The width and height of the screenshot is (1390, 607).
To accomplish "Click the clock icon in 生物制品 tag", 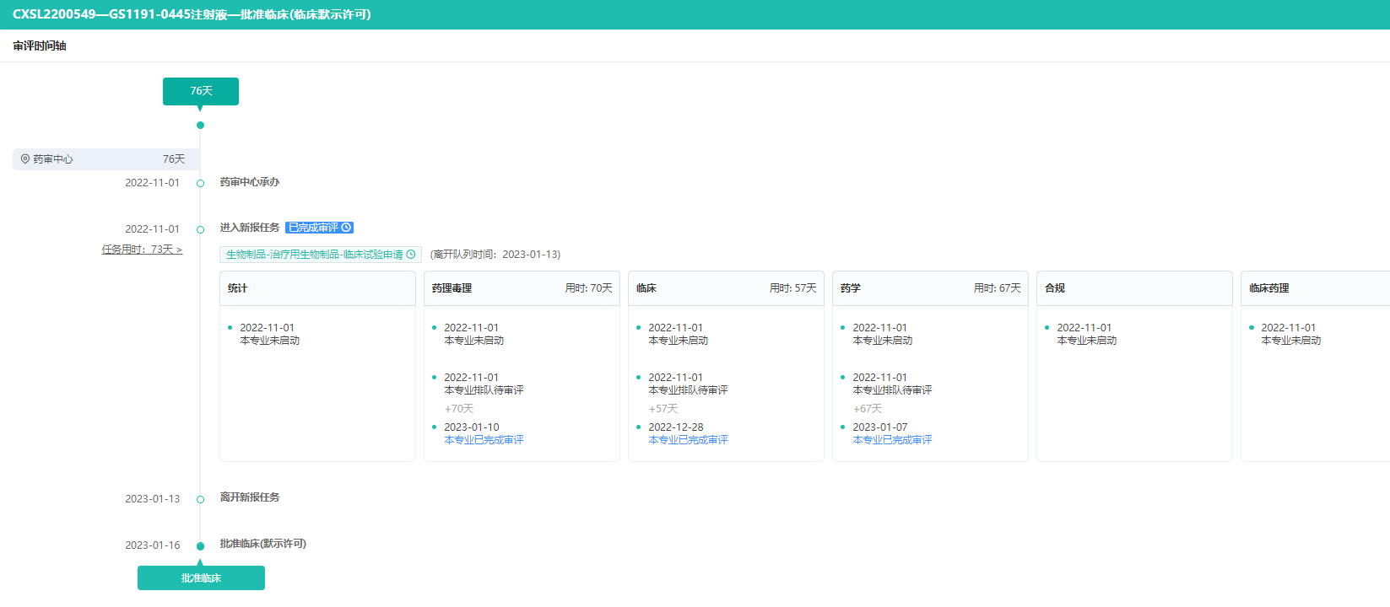I will click(411, 255).
